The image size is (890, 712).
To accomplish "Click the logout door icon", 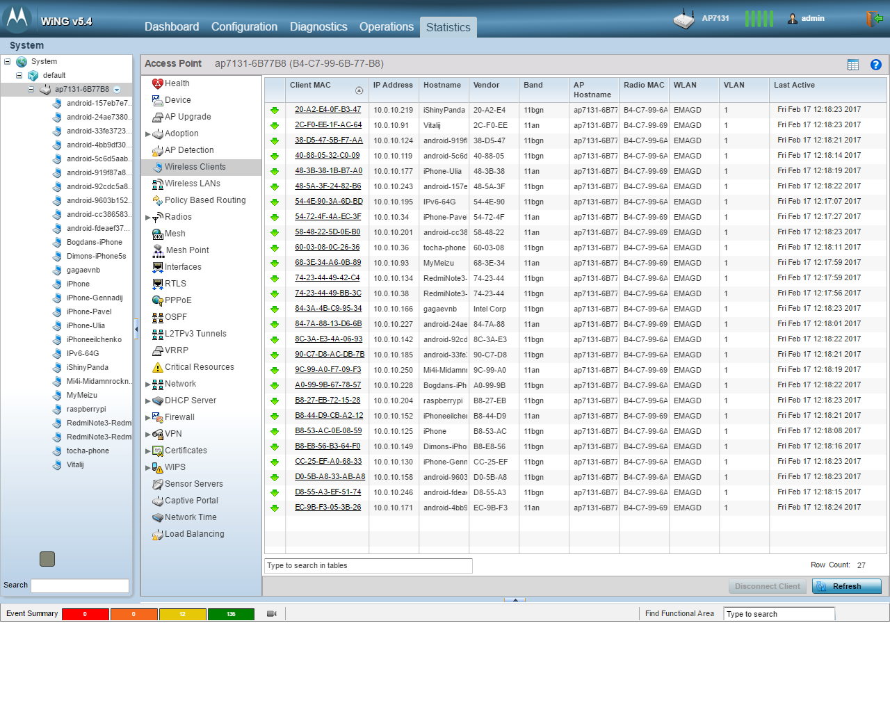I will pos(874,19).
